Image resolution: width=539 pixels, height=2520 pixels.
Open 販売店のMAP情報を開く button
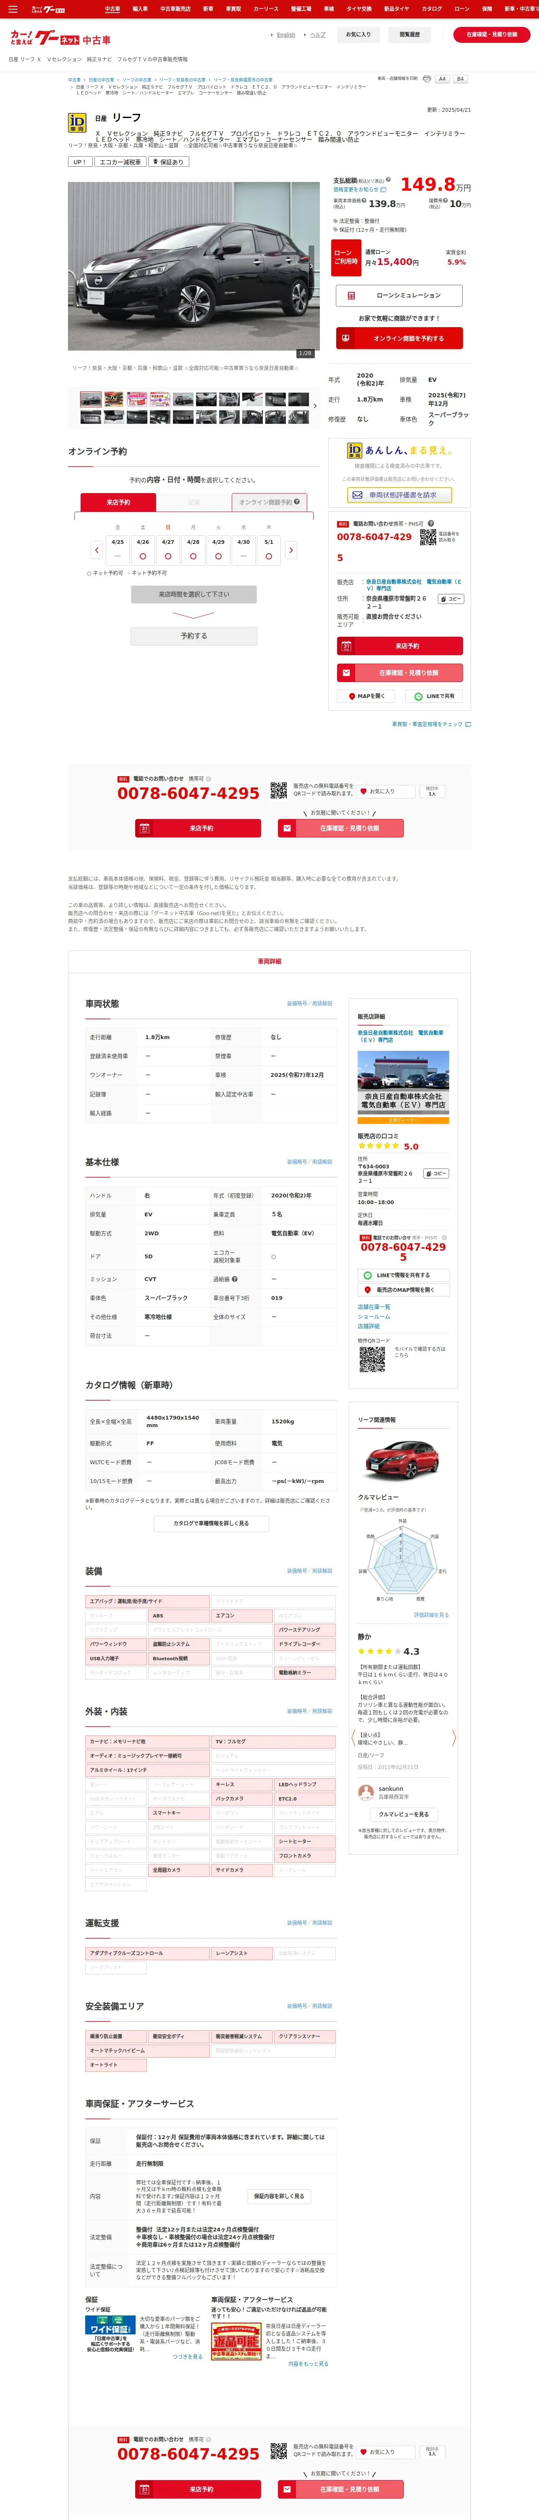403,1289
